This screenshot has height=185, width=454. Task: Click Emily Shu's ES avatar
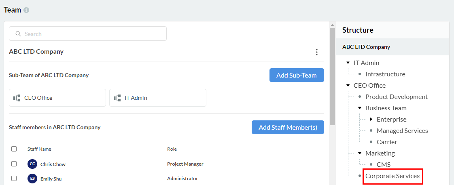click(x=32, y=179)
